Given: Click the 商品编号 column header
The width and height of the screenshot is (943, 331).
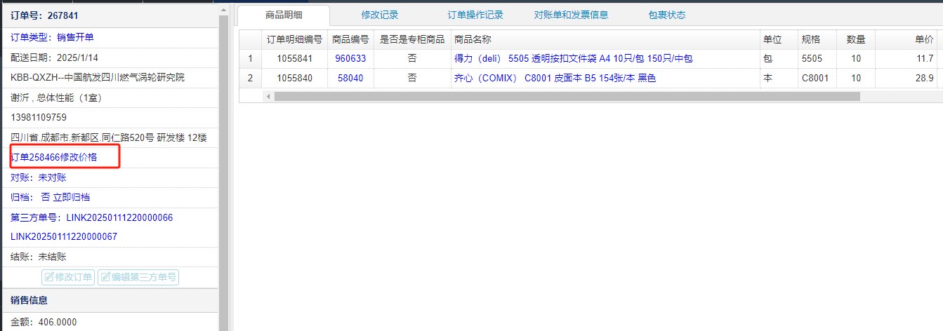Looking at the screenshot, I should 350,39.
